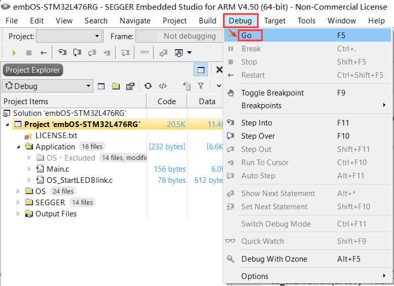
Task: Open the Project combo box in toolbar
Action: (x=69, y=36)
